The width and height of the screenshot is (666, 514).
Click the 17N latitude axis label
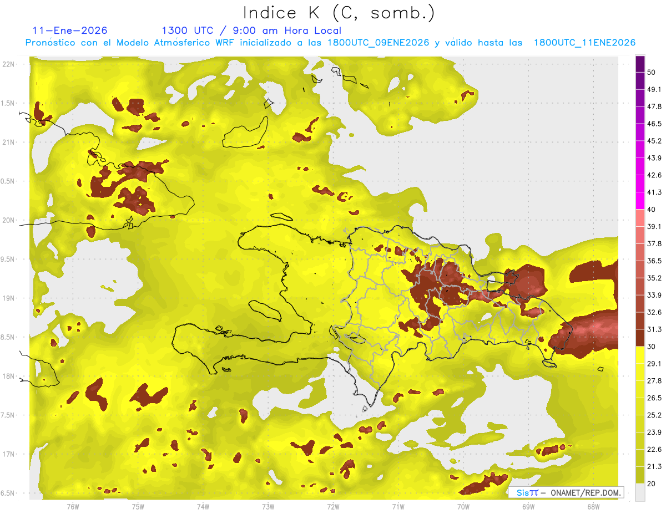tap(9, 454)
